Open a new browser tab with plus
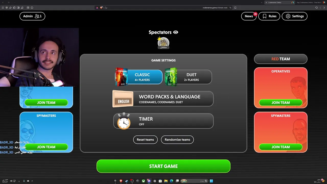327x184 pixels. [262, 2]
